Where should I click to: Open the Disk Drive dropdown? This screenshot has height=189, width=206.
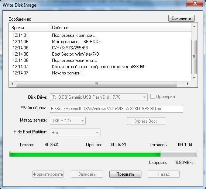tap(99, 97)
